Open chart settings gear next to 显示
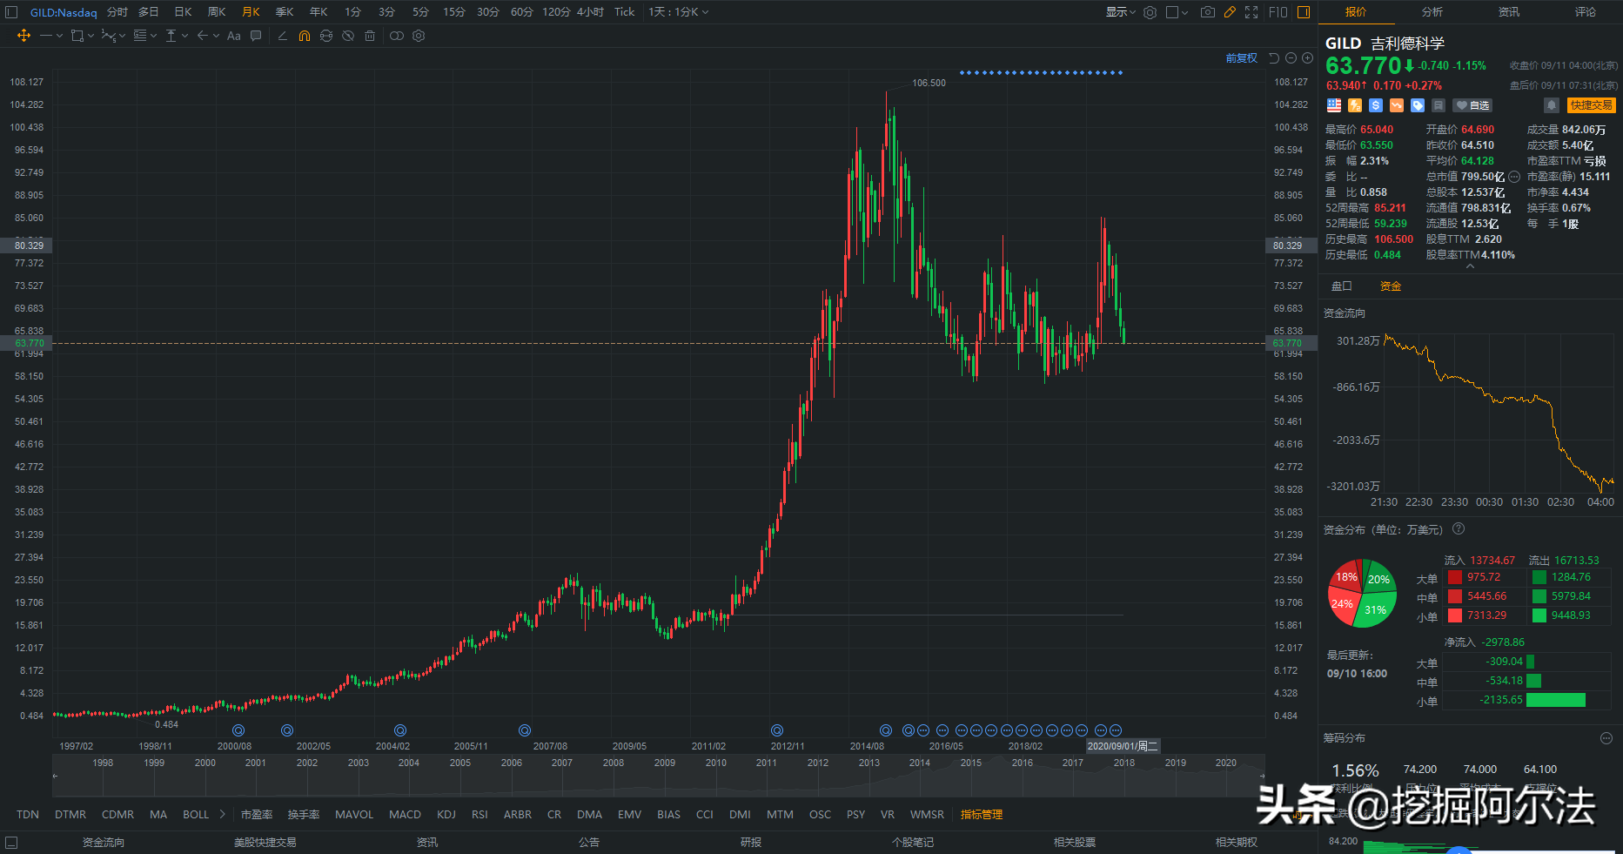Image resolution: width=1623 pixels, height=854 pixels. click(1150, 12)
